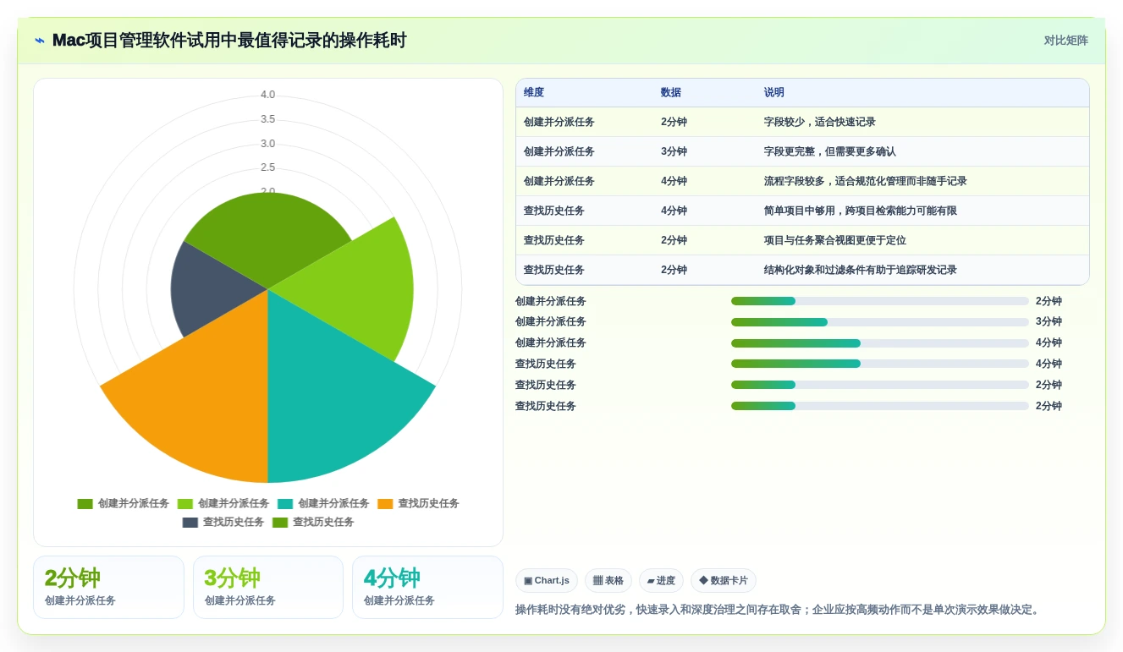
Task: Click the 2.5 radial axis label
Action: click(267, 167)
